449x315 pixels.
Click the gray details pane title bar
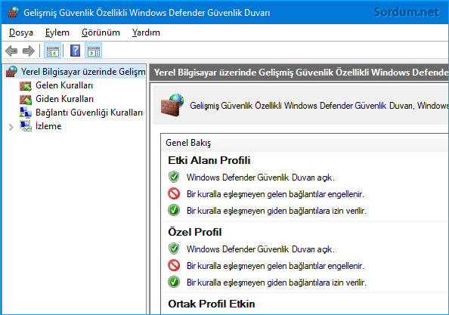pos(299,73)
